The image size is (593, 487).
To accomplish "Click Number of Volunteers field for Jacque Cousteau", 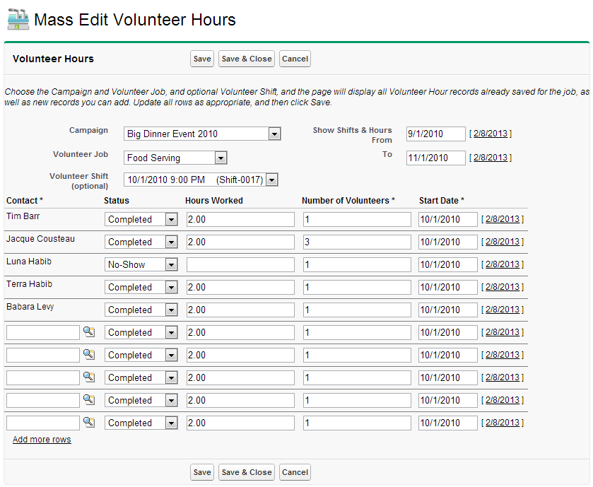I will tap(357, 242).
